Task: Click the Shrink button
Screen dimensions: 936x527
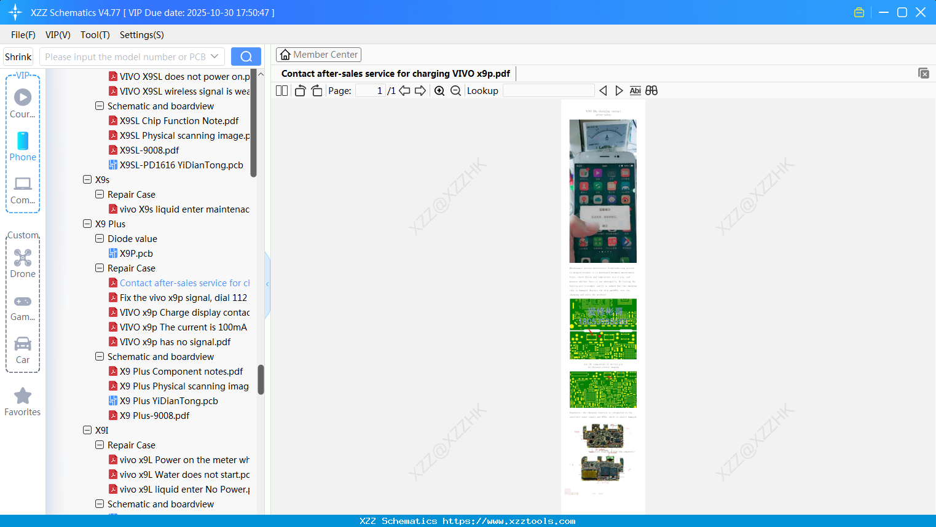Action: coord(18,57)
